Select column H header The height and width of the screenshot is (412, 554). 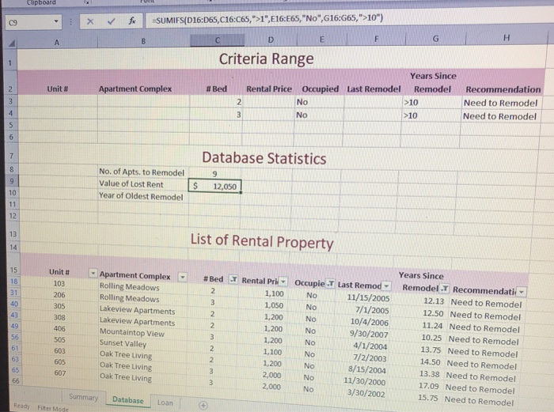(507, 37)
